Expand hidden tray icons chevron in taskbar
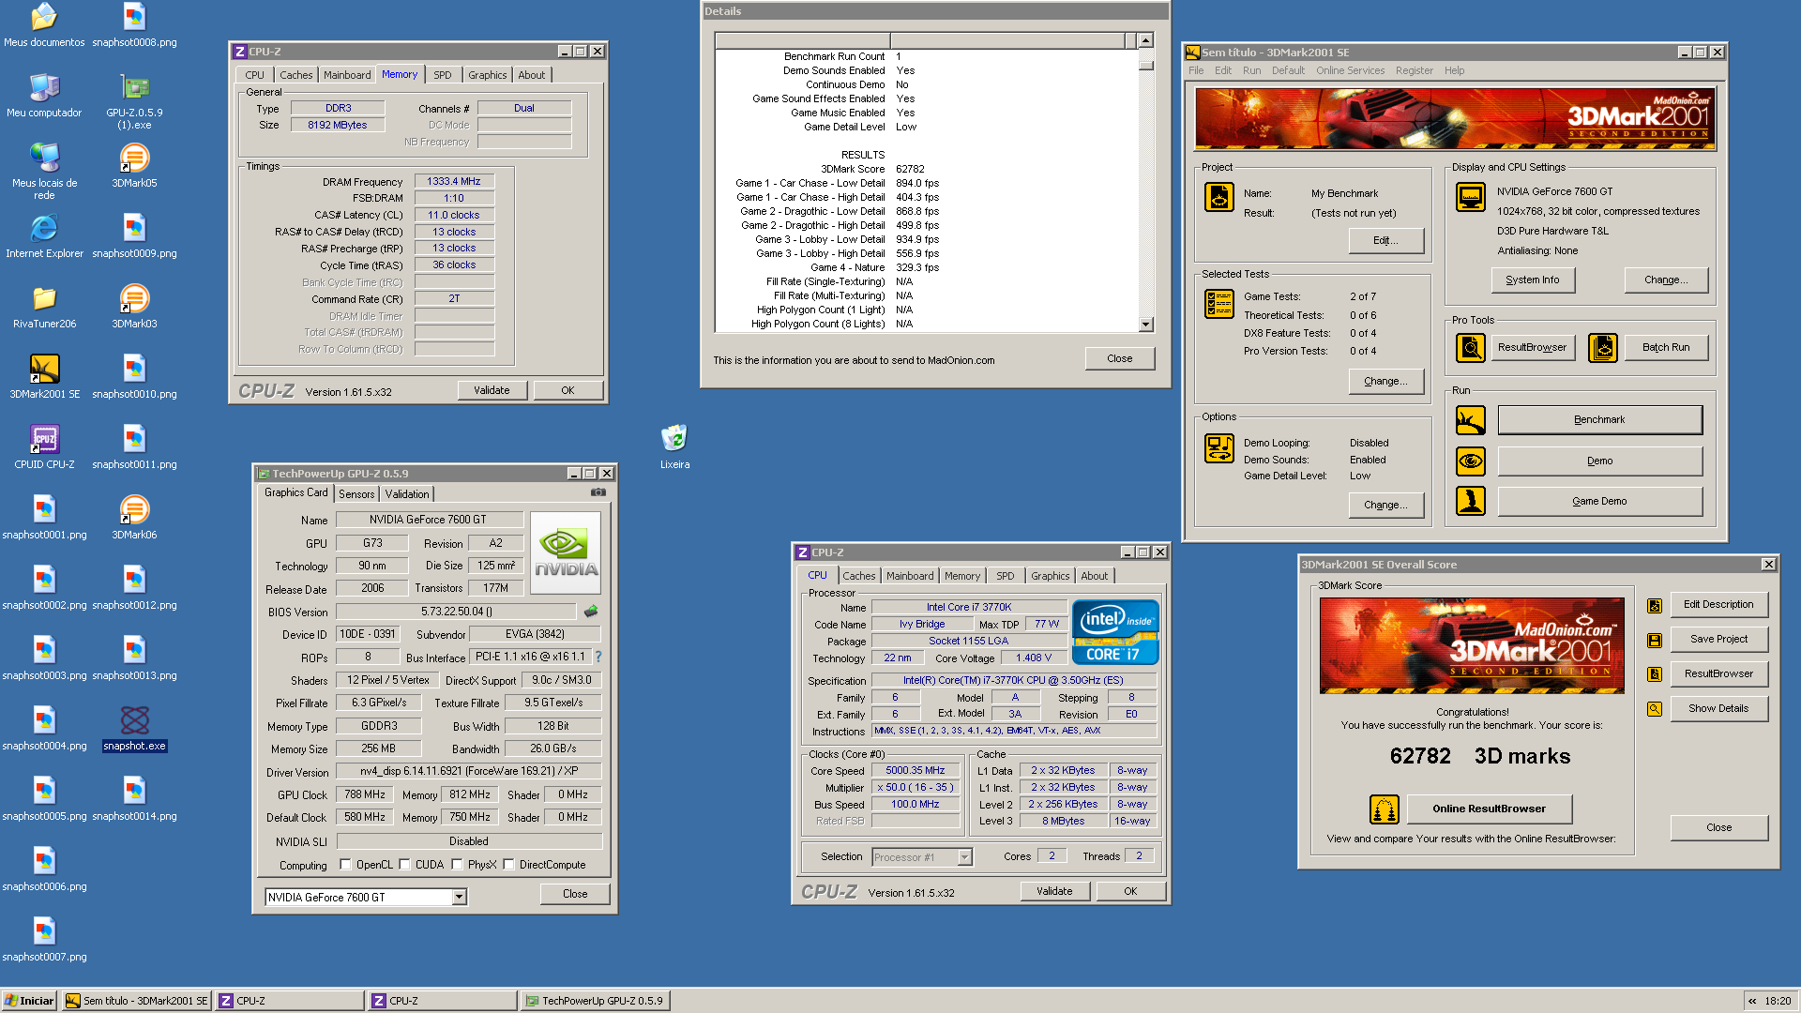Image resolution: width=1801 pixels, height=1013 pixels. point(1751,1001)
